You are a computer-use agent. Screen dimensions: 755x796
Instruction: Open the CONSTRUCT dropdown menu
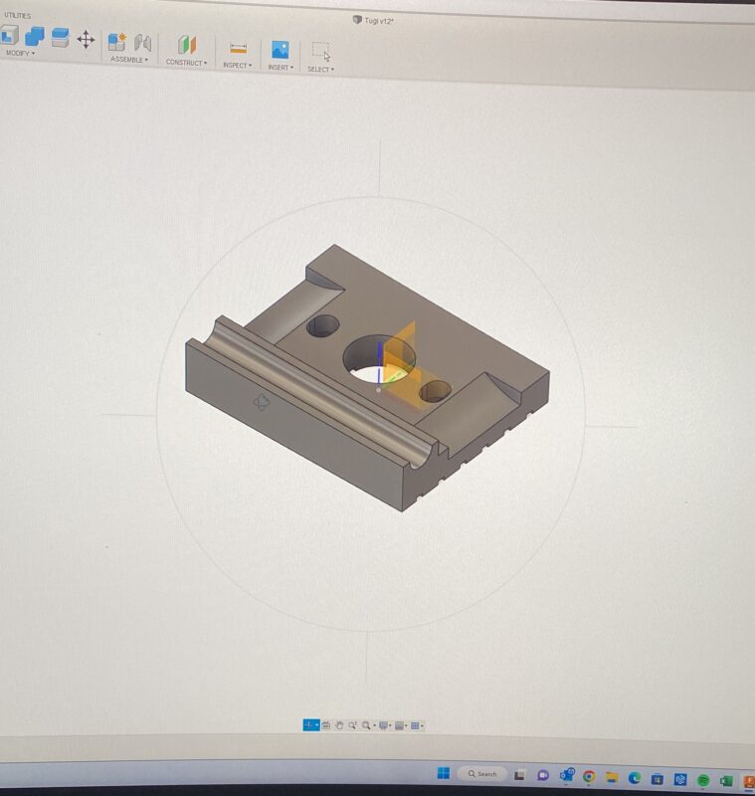[x=186, y=63]
